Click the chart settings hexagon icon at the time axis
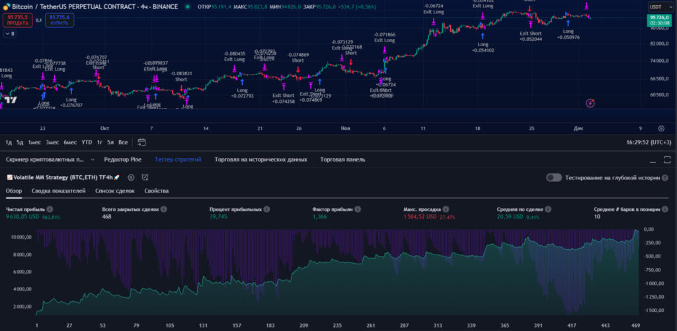This screenshot has width=677, height=331. point(661,129)
